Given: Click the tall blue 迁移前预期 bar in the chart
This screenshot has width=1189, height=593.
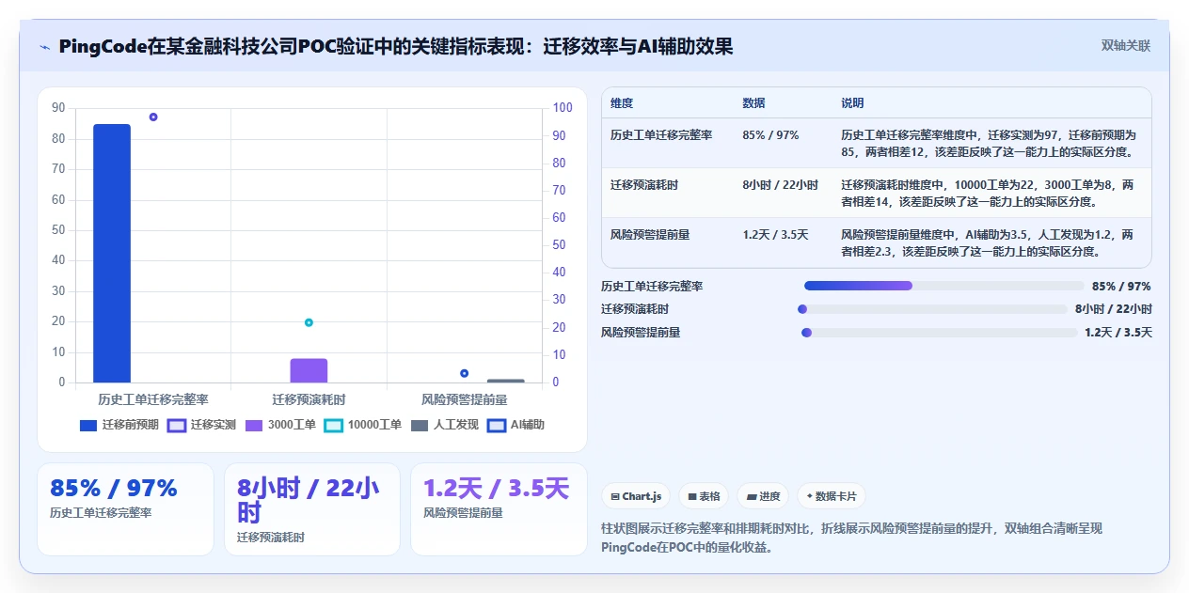Looking at the screenshot, I should click(112, 253).
